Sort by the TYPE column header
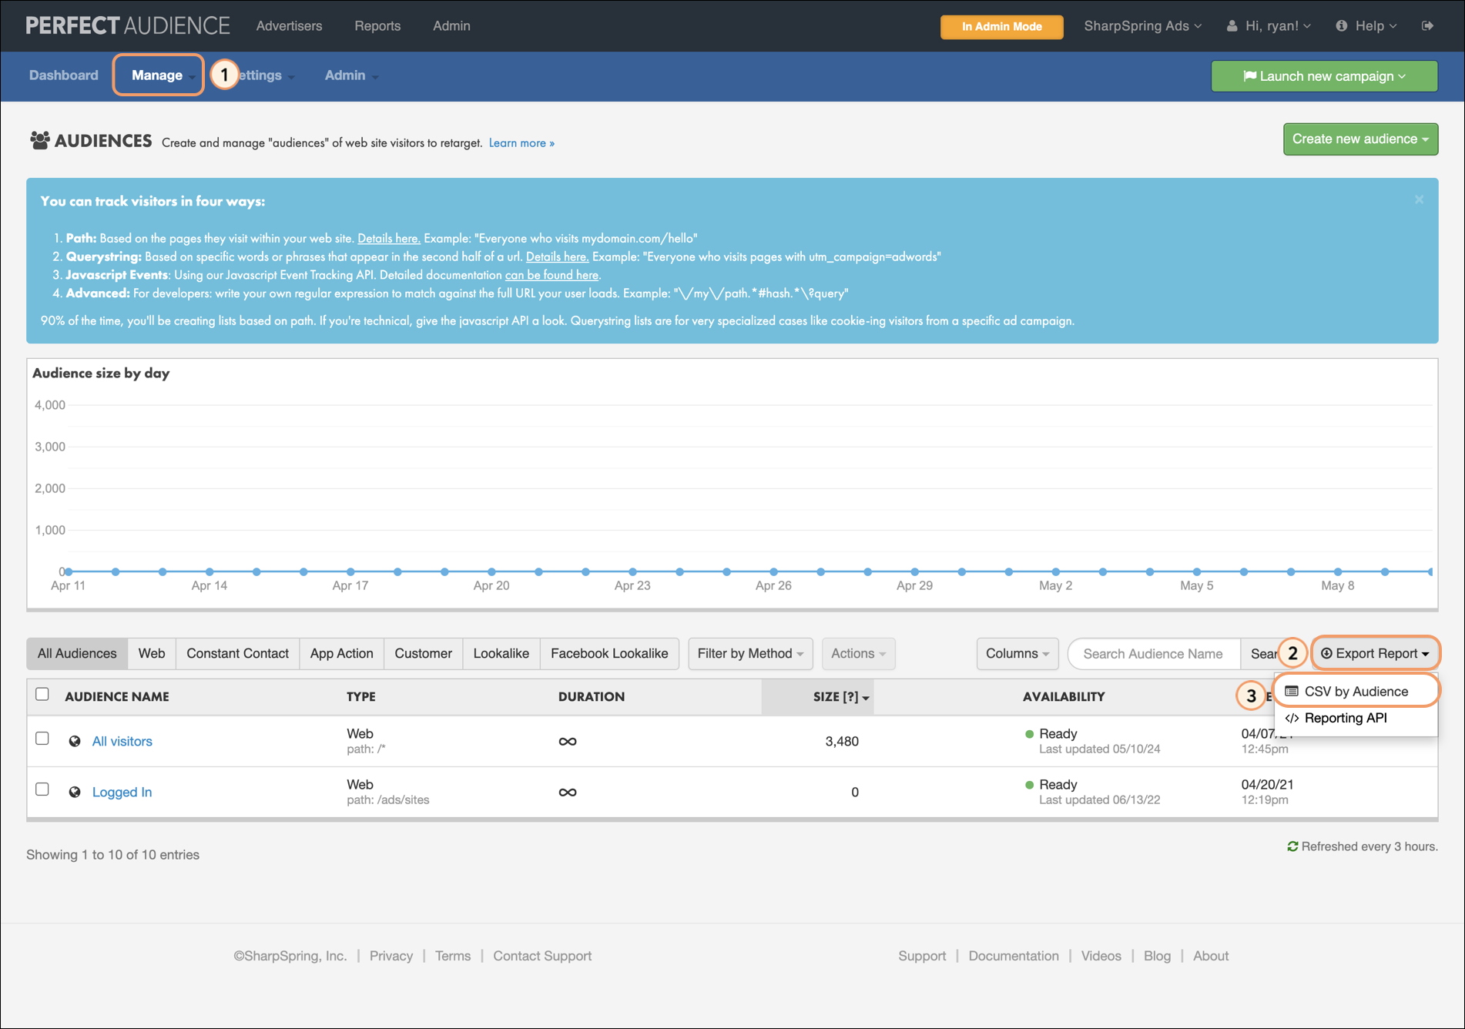1465x1029 pixels. coord(361,696)
